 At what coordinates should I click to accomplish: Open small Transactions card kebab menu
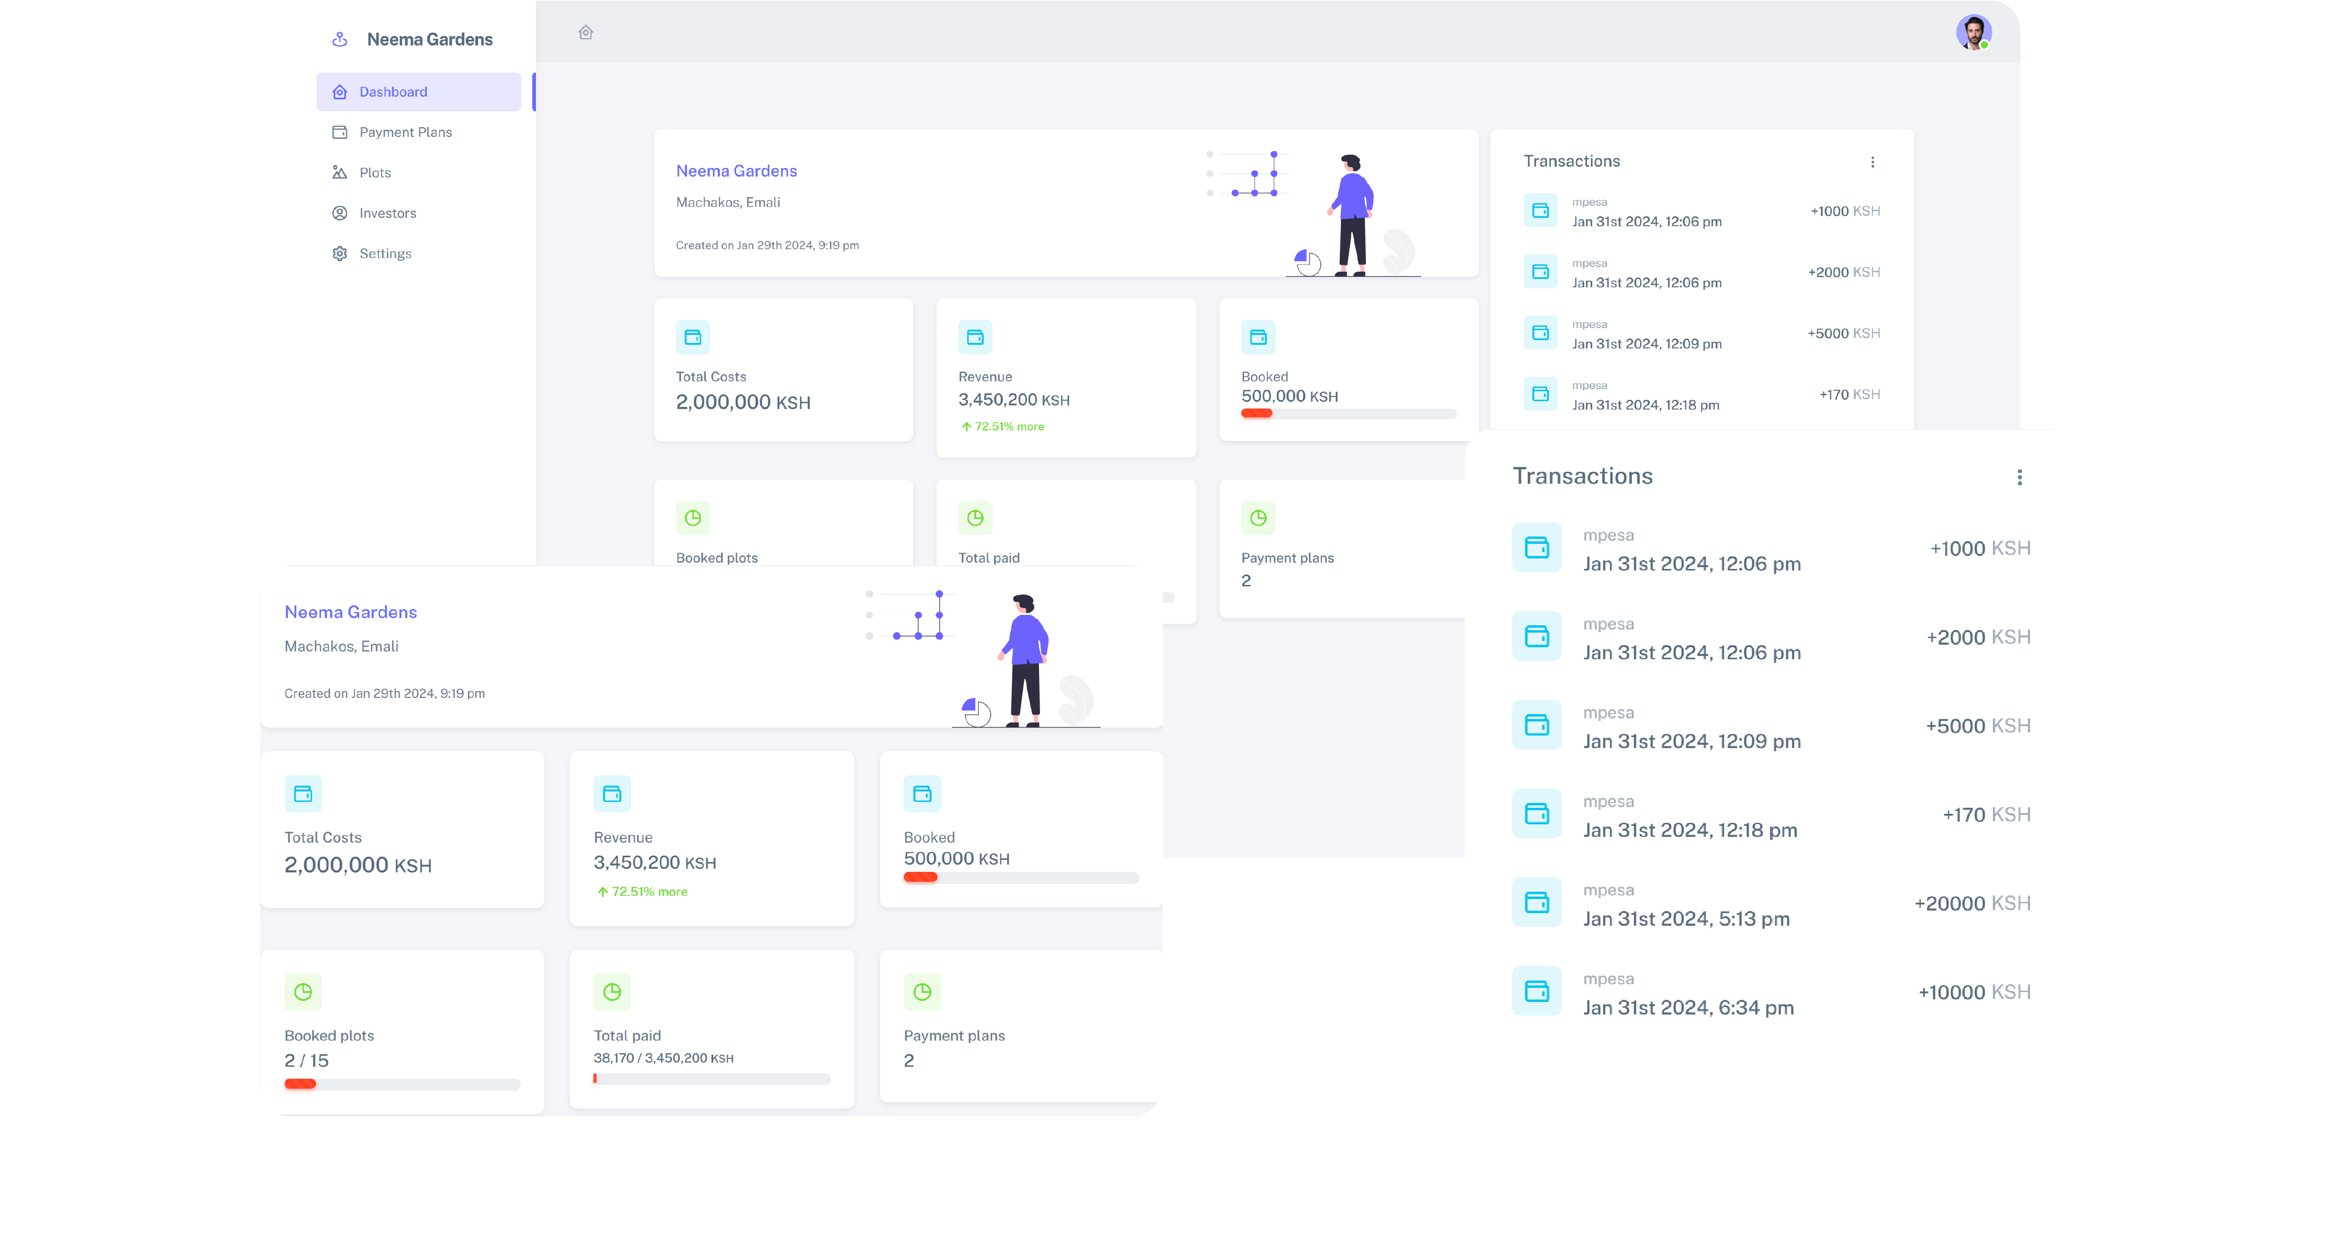coord(1872,162)
